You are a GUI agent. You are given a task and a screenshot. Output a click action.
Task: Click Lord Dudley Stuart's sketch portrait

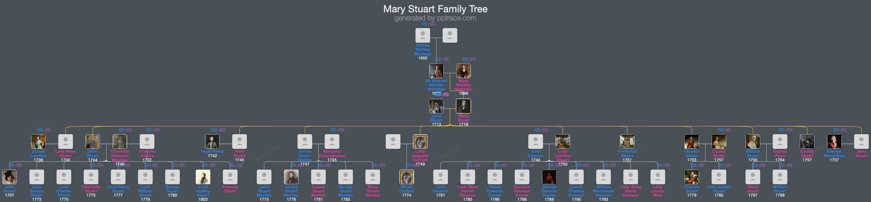[203, 177]
